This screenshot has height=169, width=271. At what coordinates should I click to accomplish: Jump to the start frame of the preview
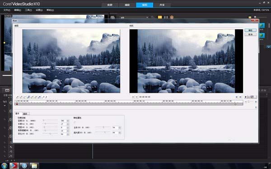click(133, 97)
